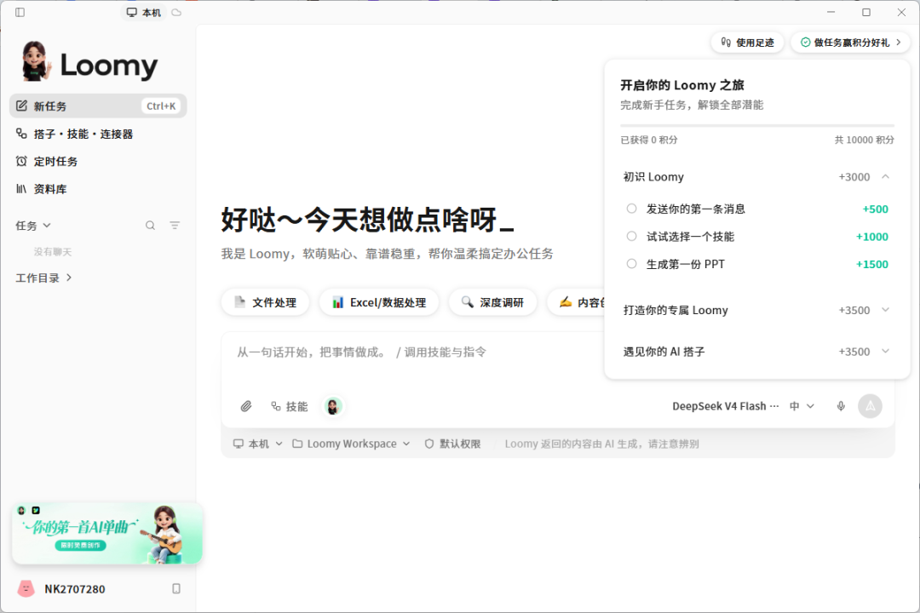Toggle the sidebar panel icon
The height and width of the screenshot is (613, 920).
(20, 12)
